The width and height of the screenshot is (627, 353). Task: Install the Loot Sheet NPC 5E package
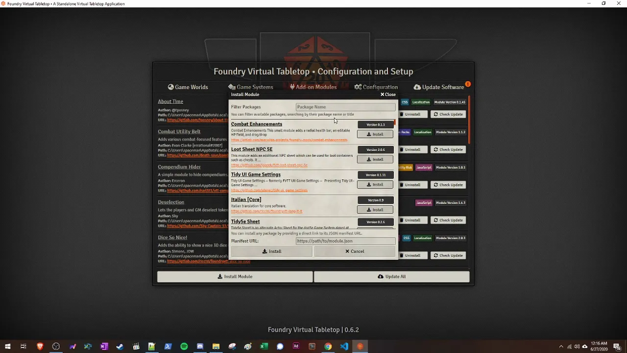tap(375, 159)
